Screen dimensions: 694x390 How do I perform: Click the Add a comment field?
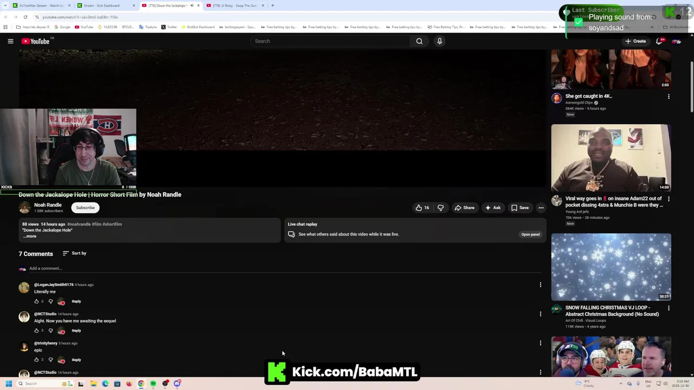(x=285, y=268)
